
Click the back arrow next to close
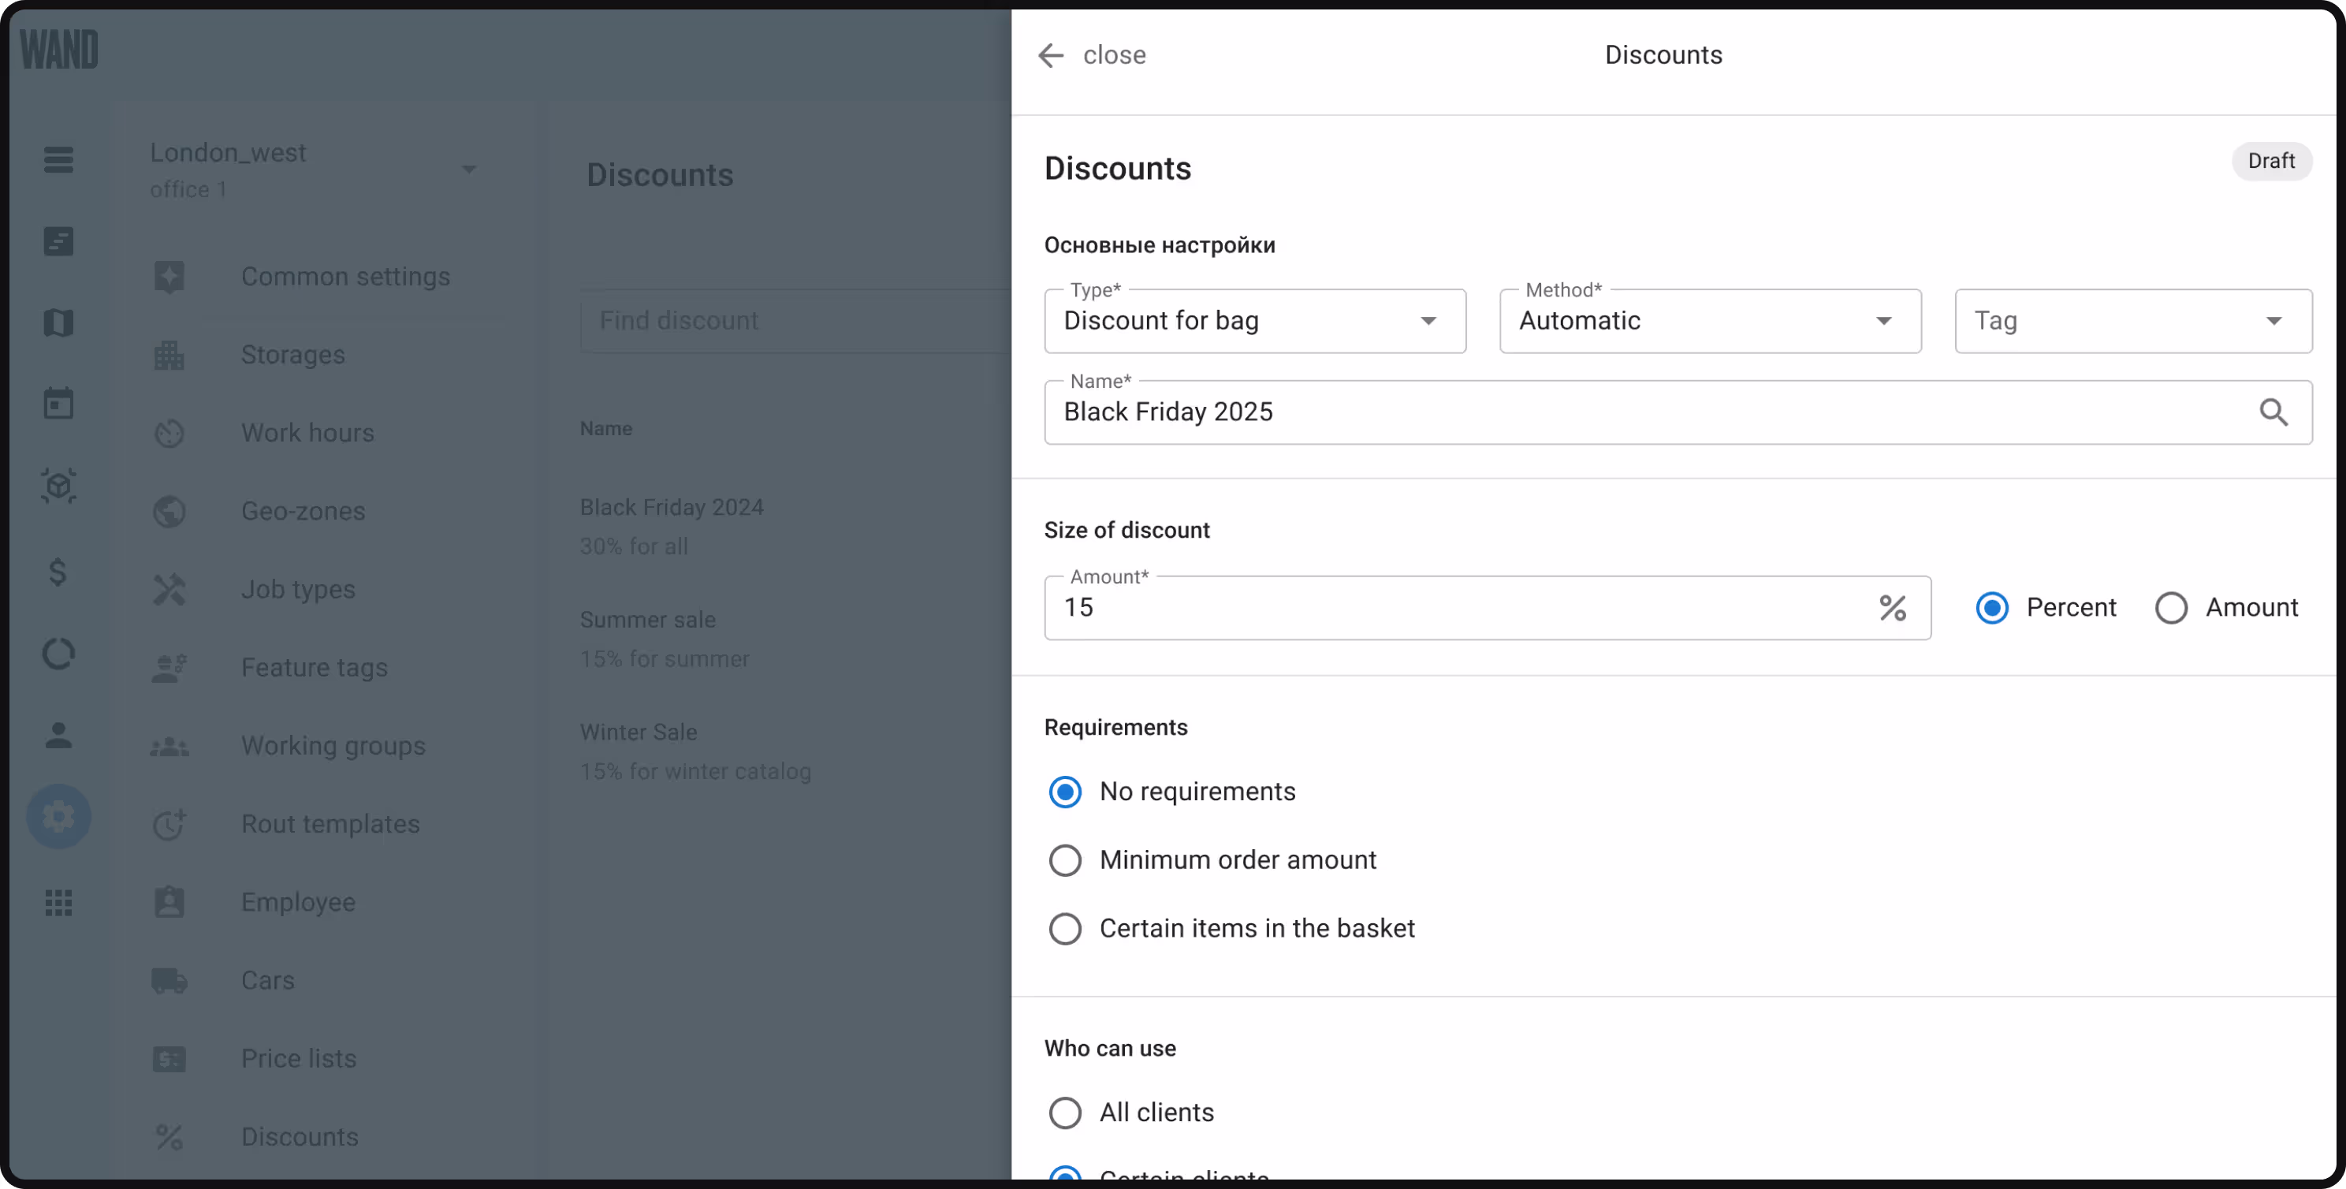coord(1050,55)
